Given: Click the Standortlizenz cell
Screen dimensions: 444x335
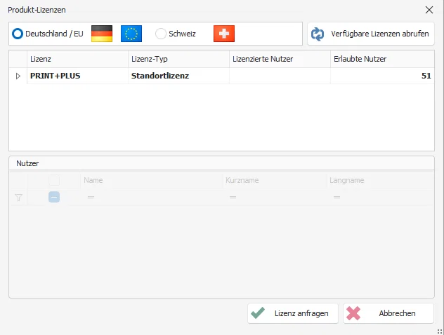Looking at the screenshot, I should coord(178,76).
